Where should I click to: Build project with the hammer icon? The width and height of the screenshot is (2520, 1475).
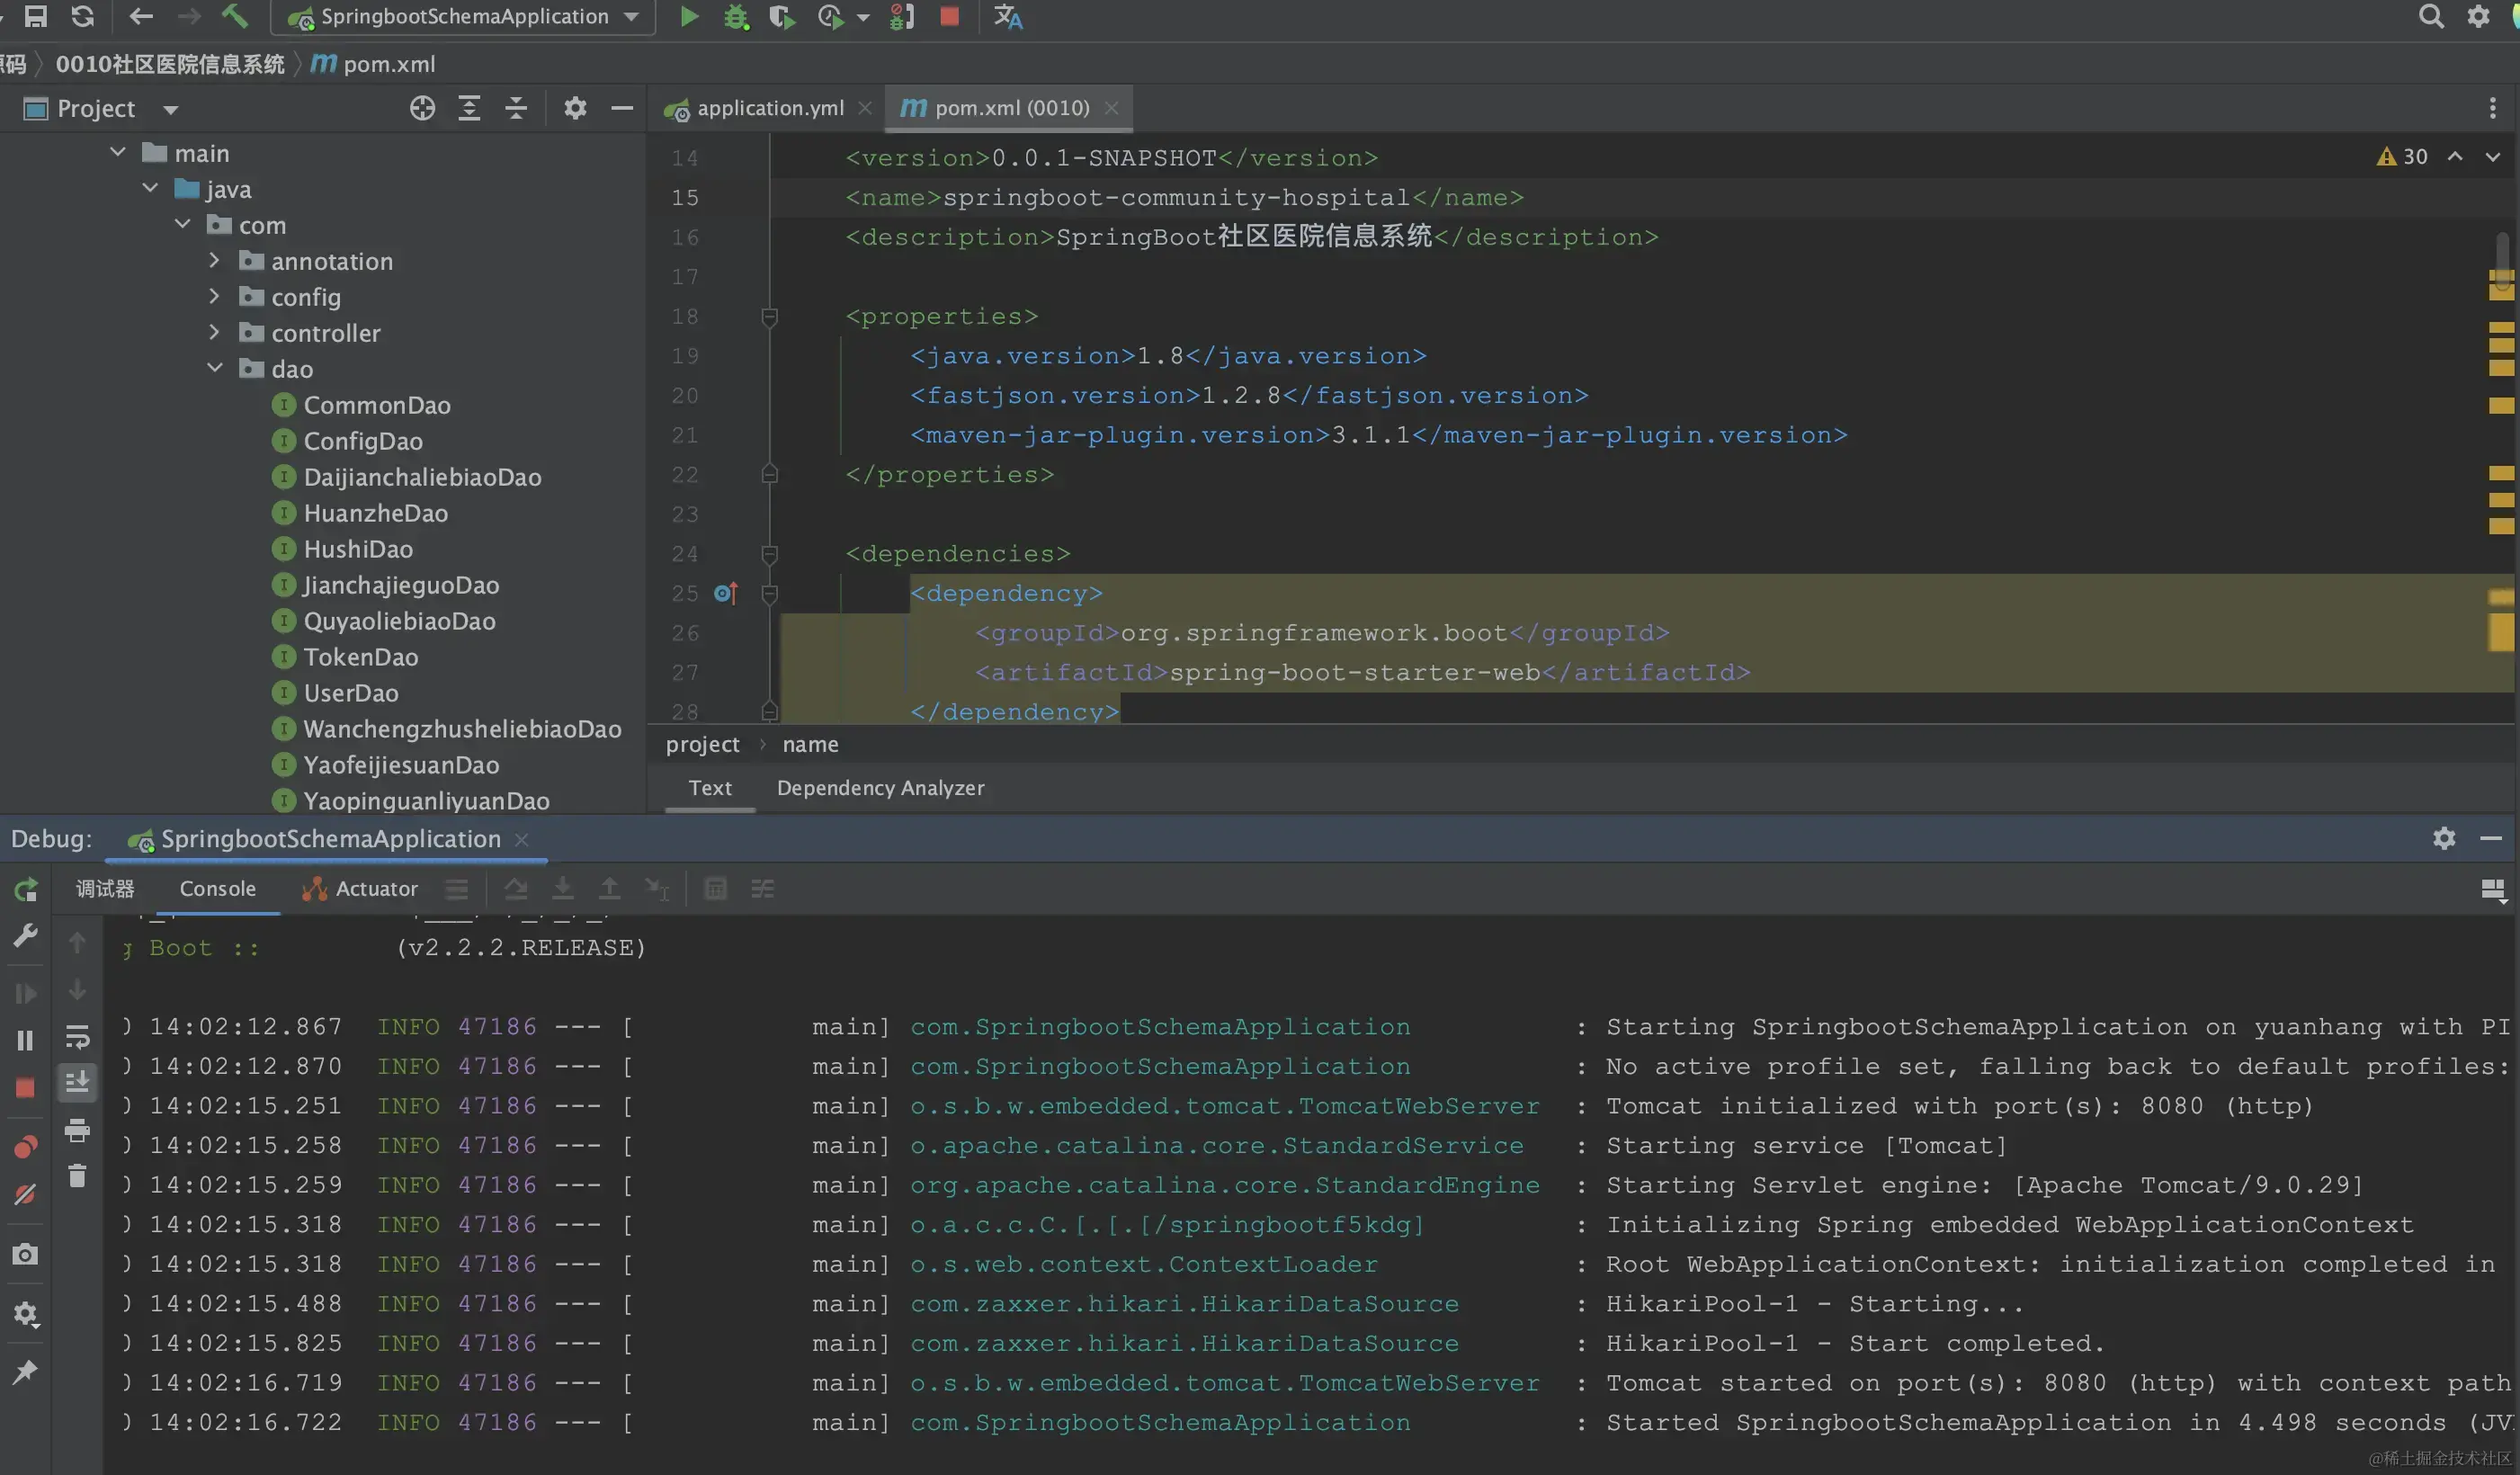[x=235, y=16]
